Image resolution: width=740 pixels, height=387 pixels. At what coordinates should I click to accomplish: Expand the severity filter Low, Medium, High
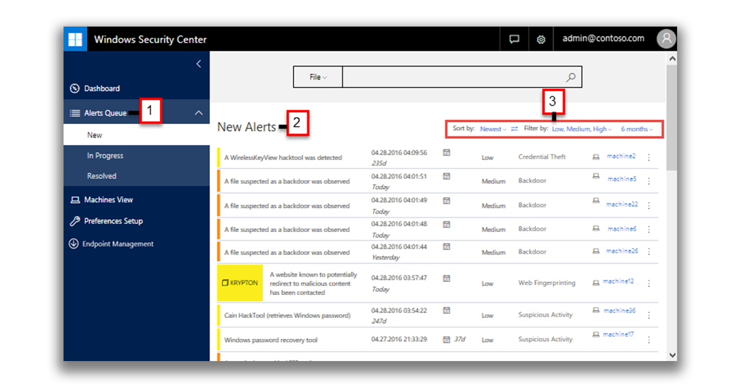coord(582,129)
